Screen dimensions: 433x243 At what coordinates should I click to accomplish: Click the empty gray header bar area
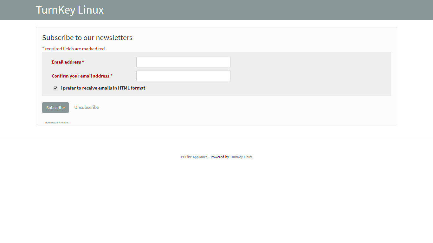(269, 10)
